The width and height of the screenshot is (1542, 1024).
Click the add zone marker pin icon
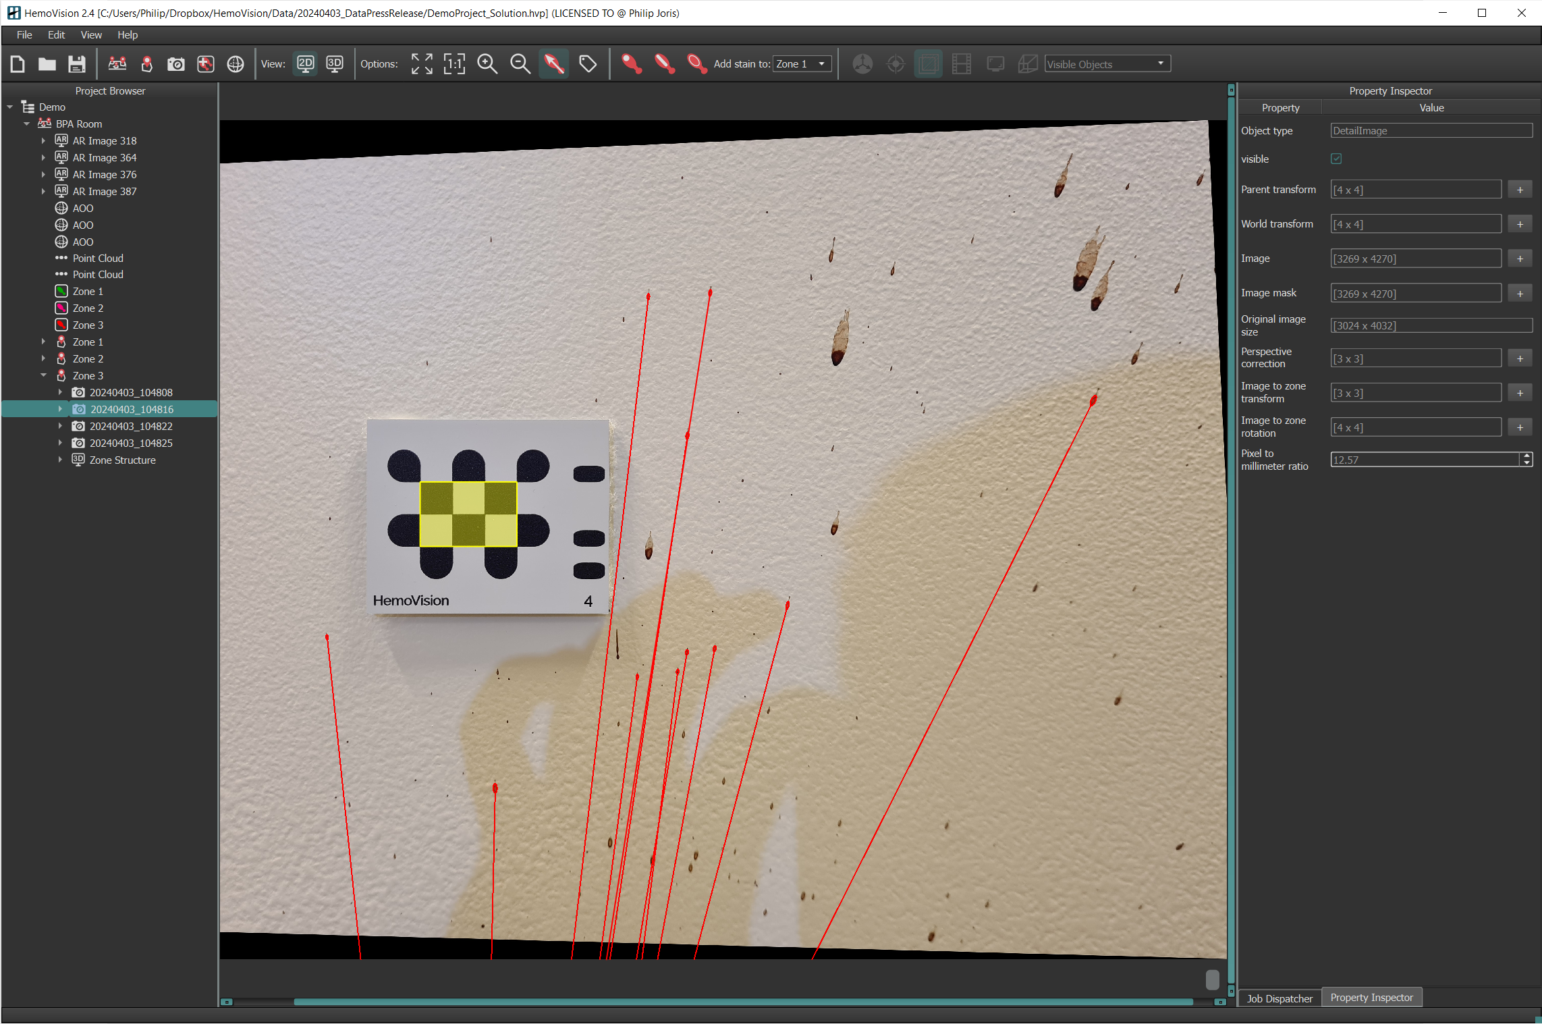[x=146, y=64]
